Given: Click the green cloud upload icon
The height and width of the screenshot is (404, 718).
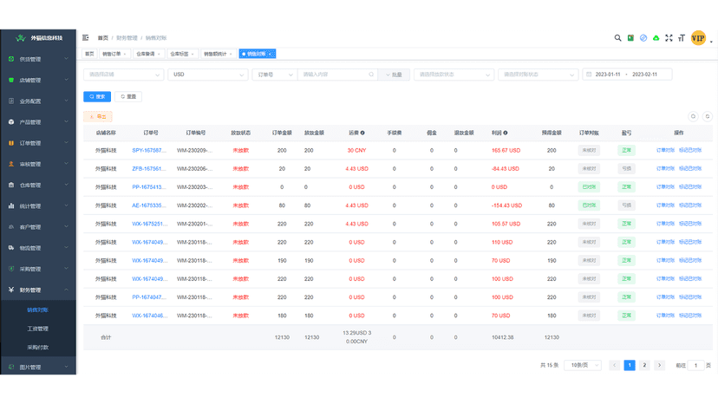Looking at the screenshot, I should pos(656,38).
